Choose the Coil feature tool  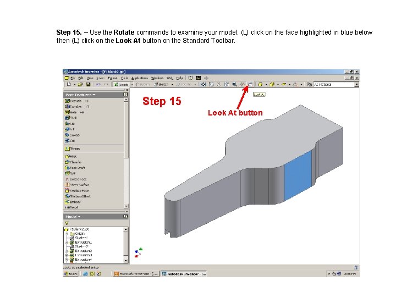coord(70,141)
